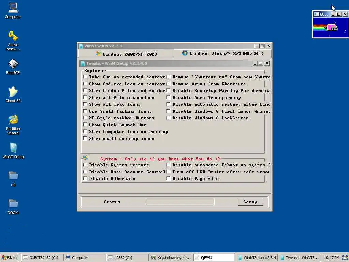Click the 10:17 PM taskbar clock
The width and height of the screenshot is (349, 262).
point(332,258)
